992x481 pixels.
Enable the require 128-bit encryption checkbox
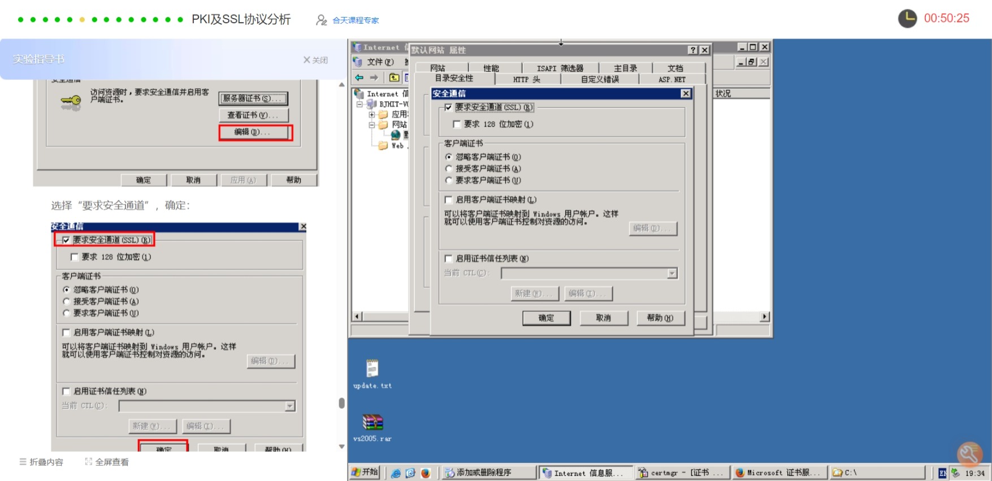click(x=457, y=124)
